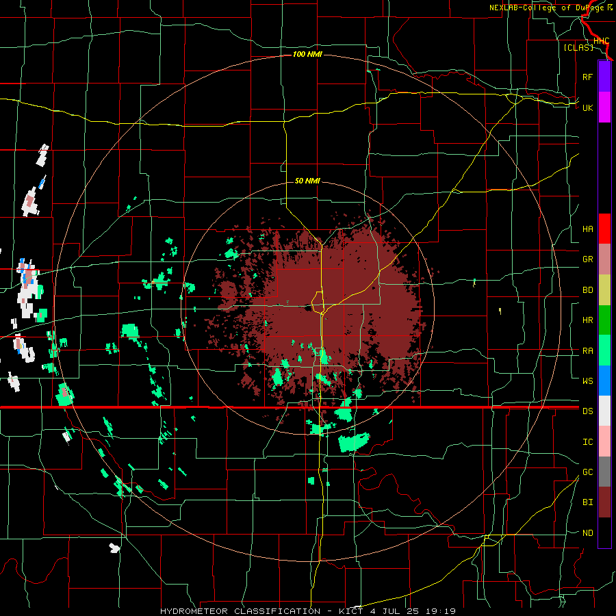Click the ND legend label
This screenshot has height=616, width=616.
587,533
